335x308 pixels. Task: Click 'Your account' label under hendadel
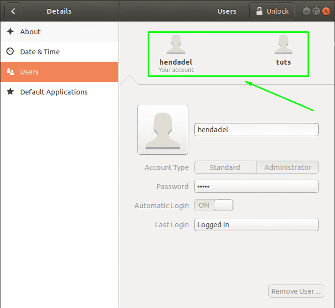[176, 70]
